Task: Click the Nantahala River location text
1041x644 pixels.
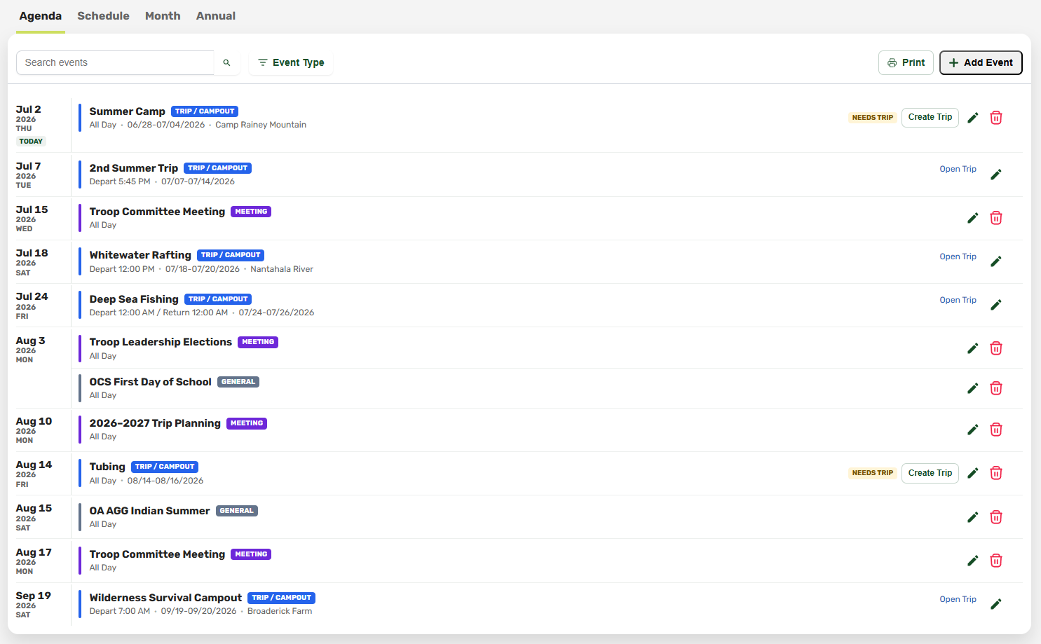Action: click(282, 269)
